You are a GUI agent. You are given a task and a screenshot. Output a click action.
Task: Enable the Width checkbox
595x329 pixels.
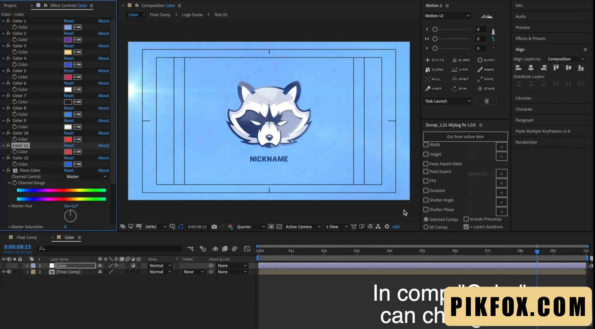pos(426,145)
